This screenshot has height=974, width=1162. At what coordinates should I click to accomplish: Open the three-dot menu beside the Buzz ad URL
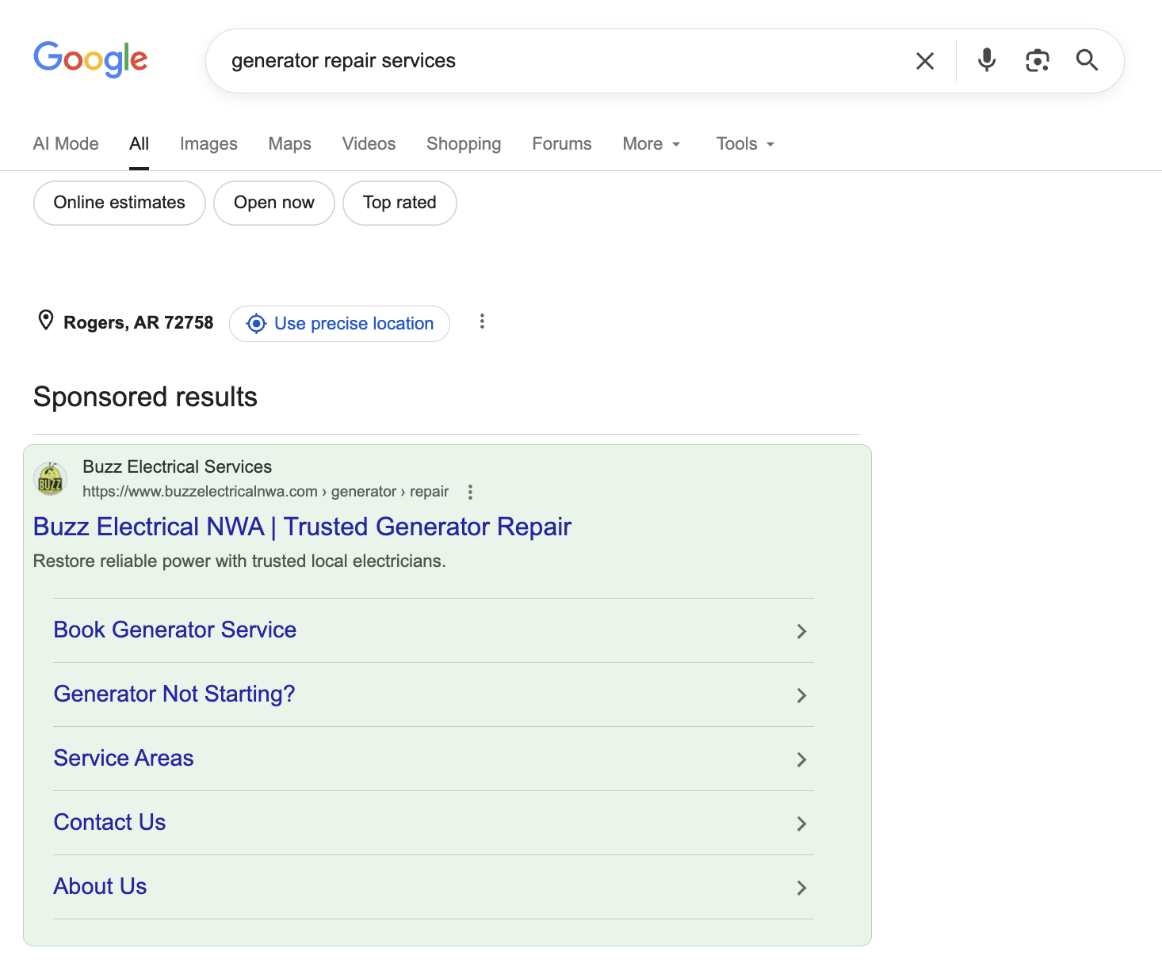click(470, 492)
